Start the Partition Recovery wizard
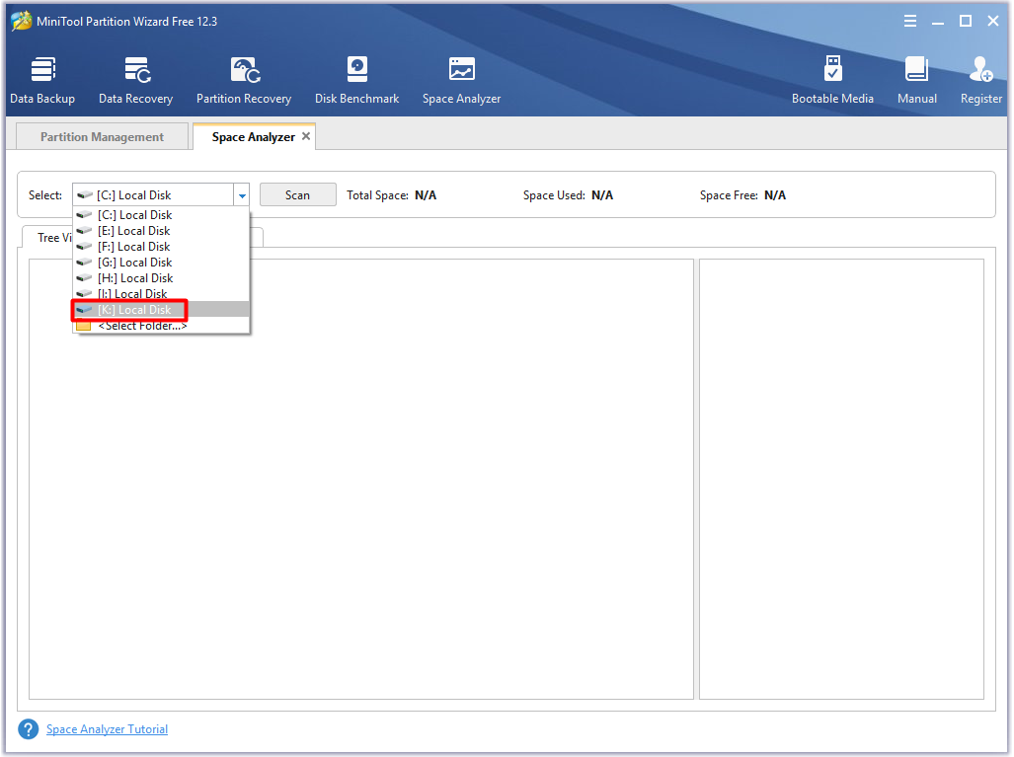The width and height of the screenshot is (1014, 757). [244, 81]
